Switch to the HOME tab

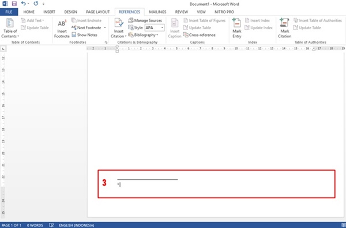pos(29,12)
